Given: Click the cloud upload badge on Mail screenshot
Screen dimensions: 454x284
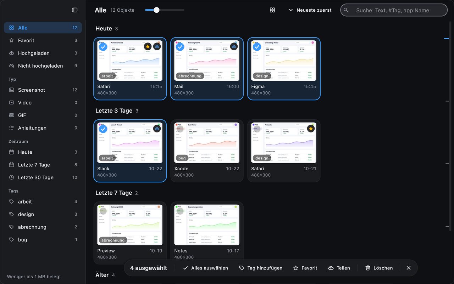Looking at the screenshot, I should [234, 46].
